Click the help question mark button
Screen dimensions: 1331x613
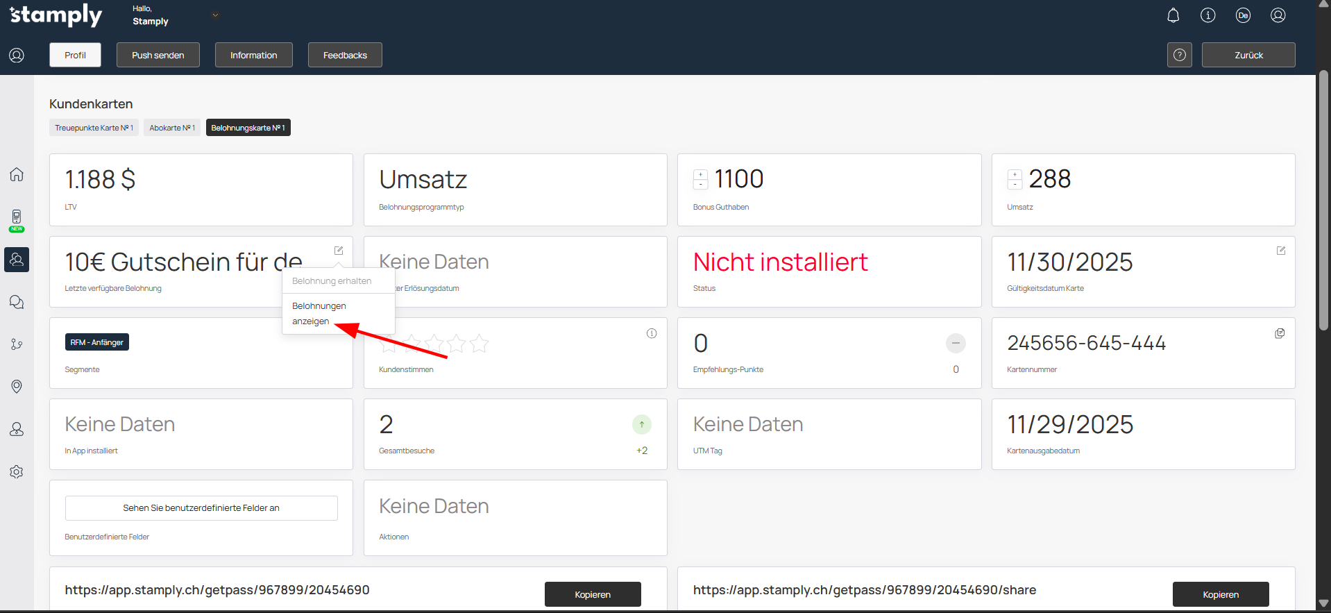[1179, 55]
